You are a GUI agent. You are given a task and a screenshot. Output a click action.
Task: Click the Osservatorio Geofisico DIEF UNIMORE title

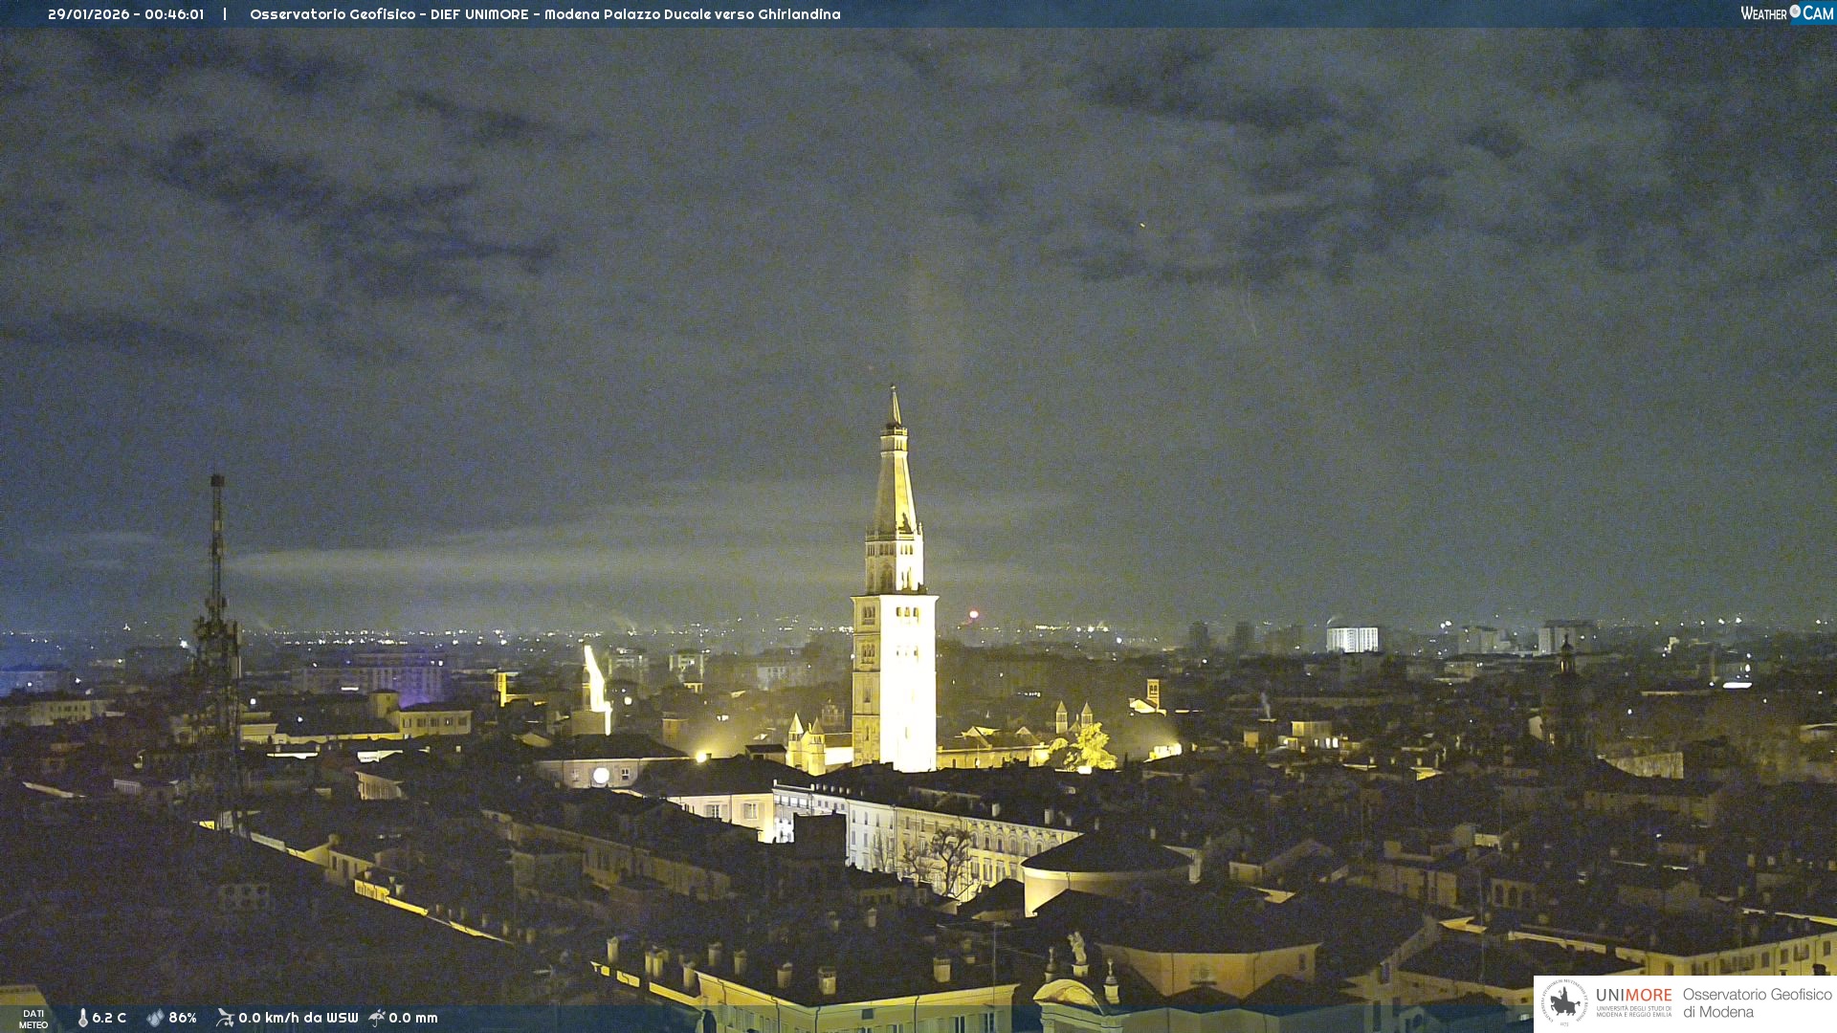pos(387,14)
